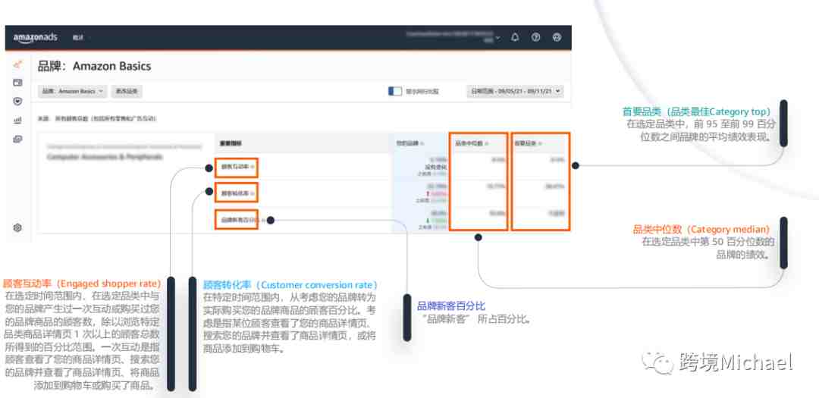Open the settings gear in sidebar
The width and height of the screenshot is (819, 398).
(17, 227)
